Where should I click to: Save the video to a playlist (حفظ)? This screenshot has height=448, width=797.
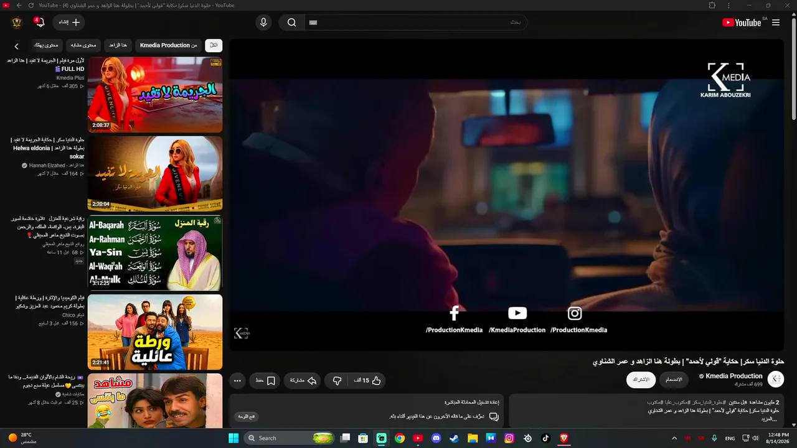265,381
